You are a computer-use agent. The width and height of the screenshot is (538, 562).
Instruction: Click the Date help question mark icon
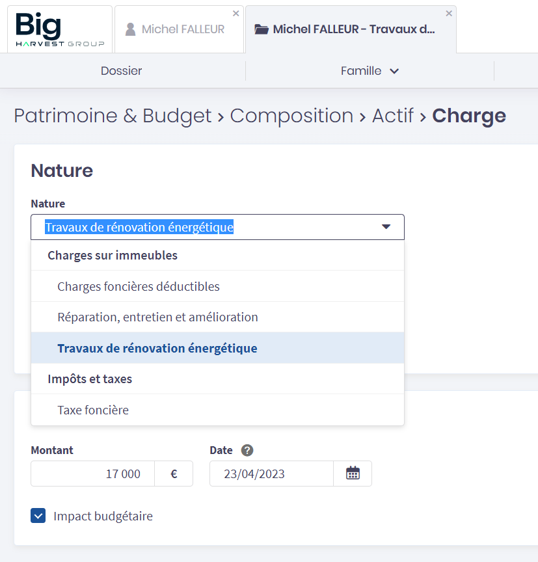(247, 450)
